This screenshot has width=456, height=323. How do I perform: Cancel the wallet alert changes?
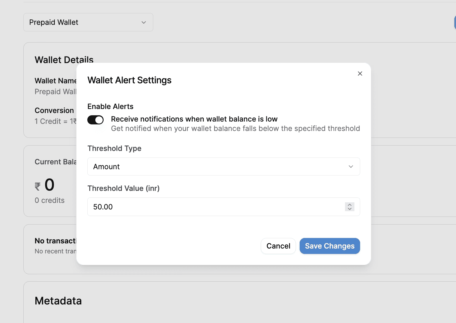(278, 246)
